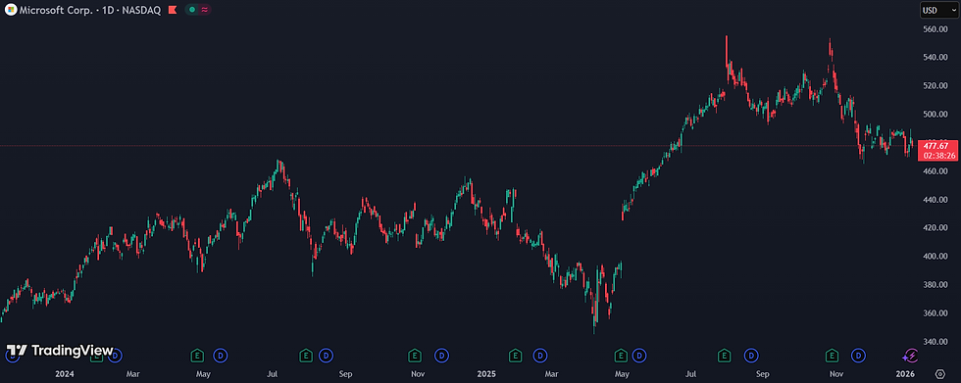This screenshot has width=961, height=383.
Task: Click the 2024 time axis label
Action: [x=65, y=374]
